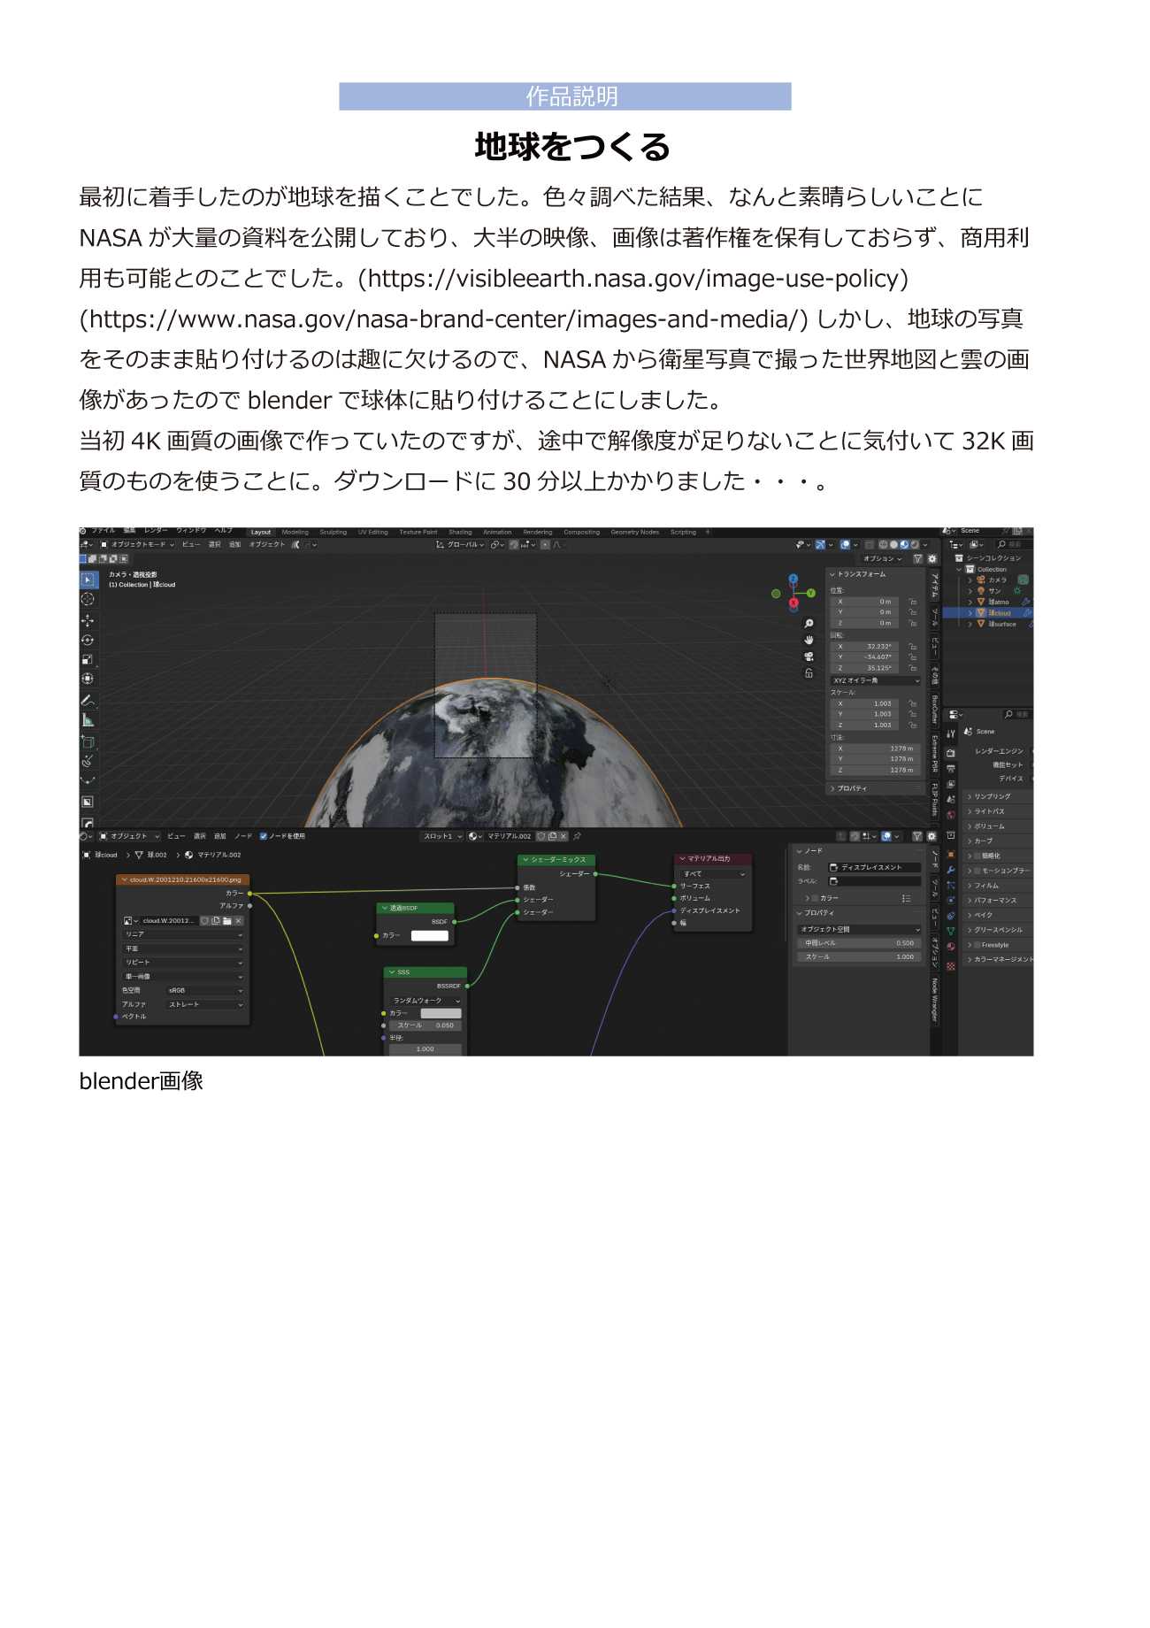Select the Annotate pencil tool

point(88,700)
